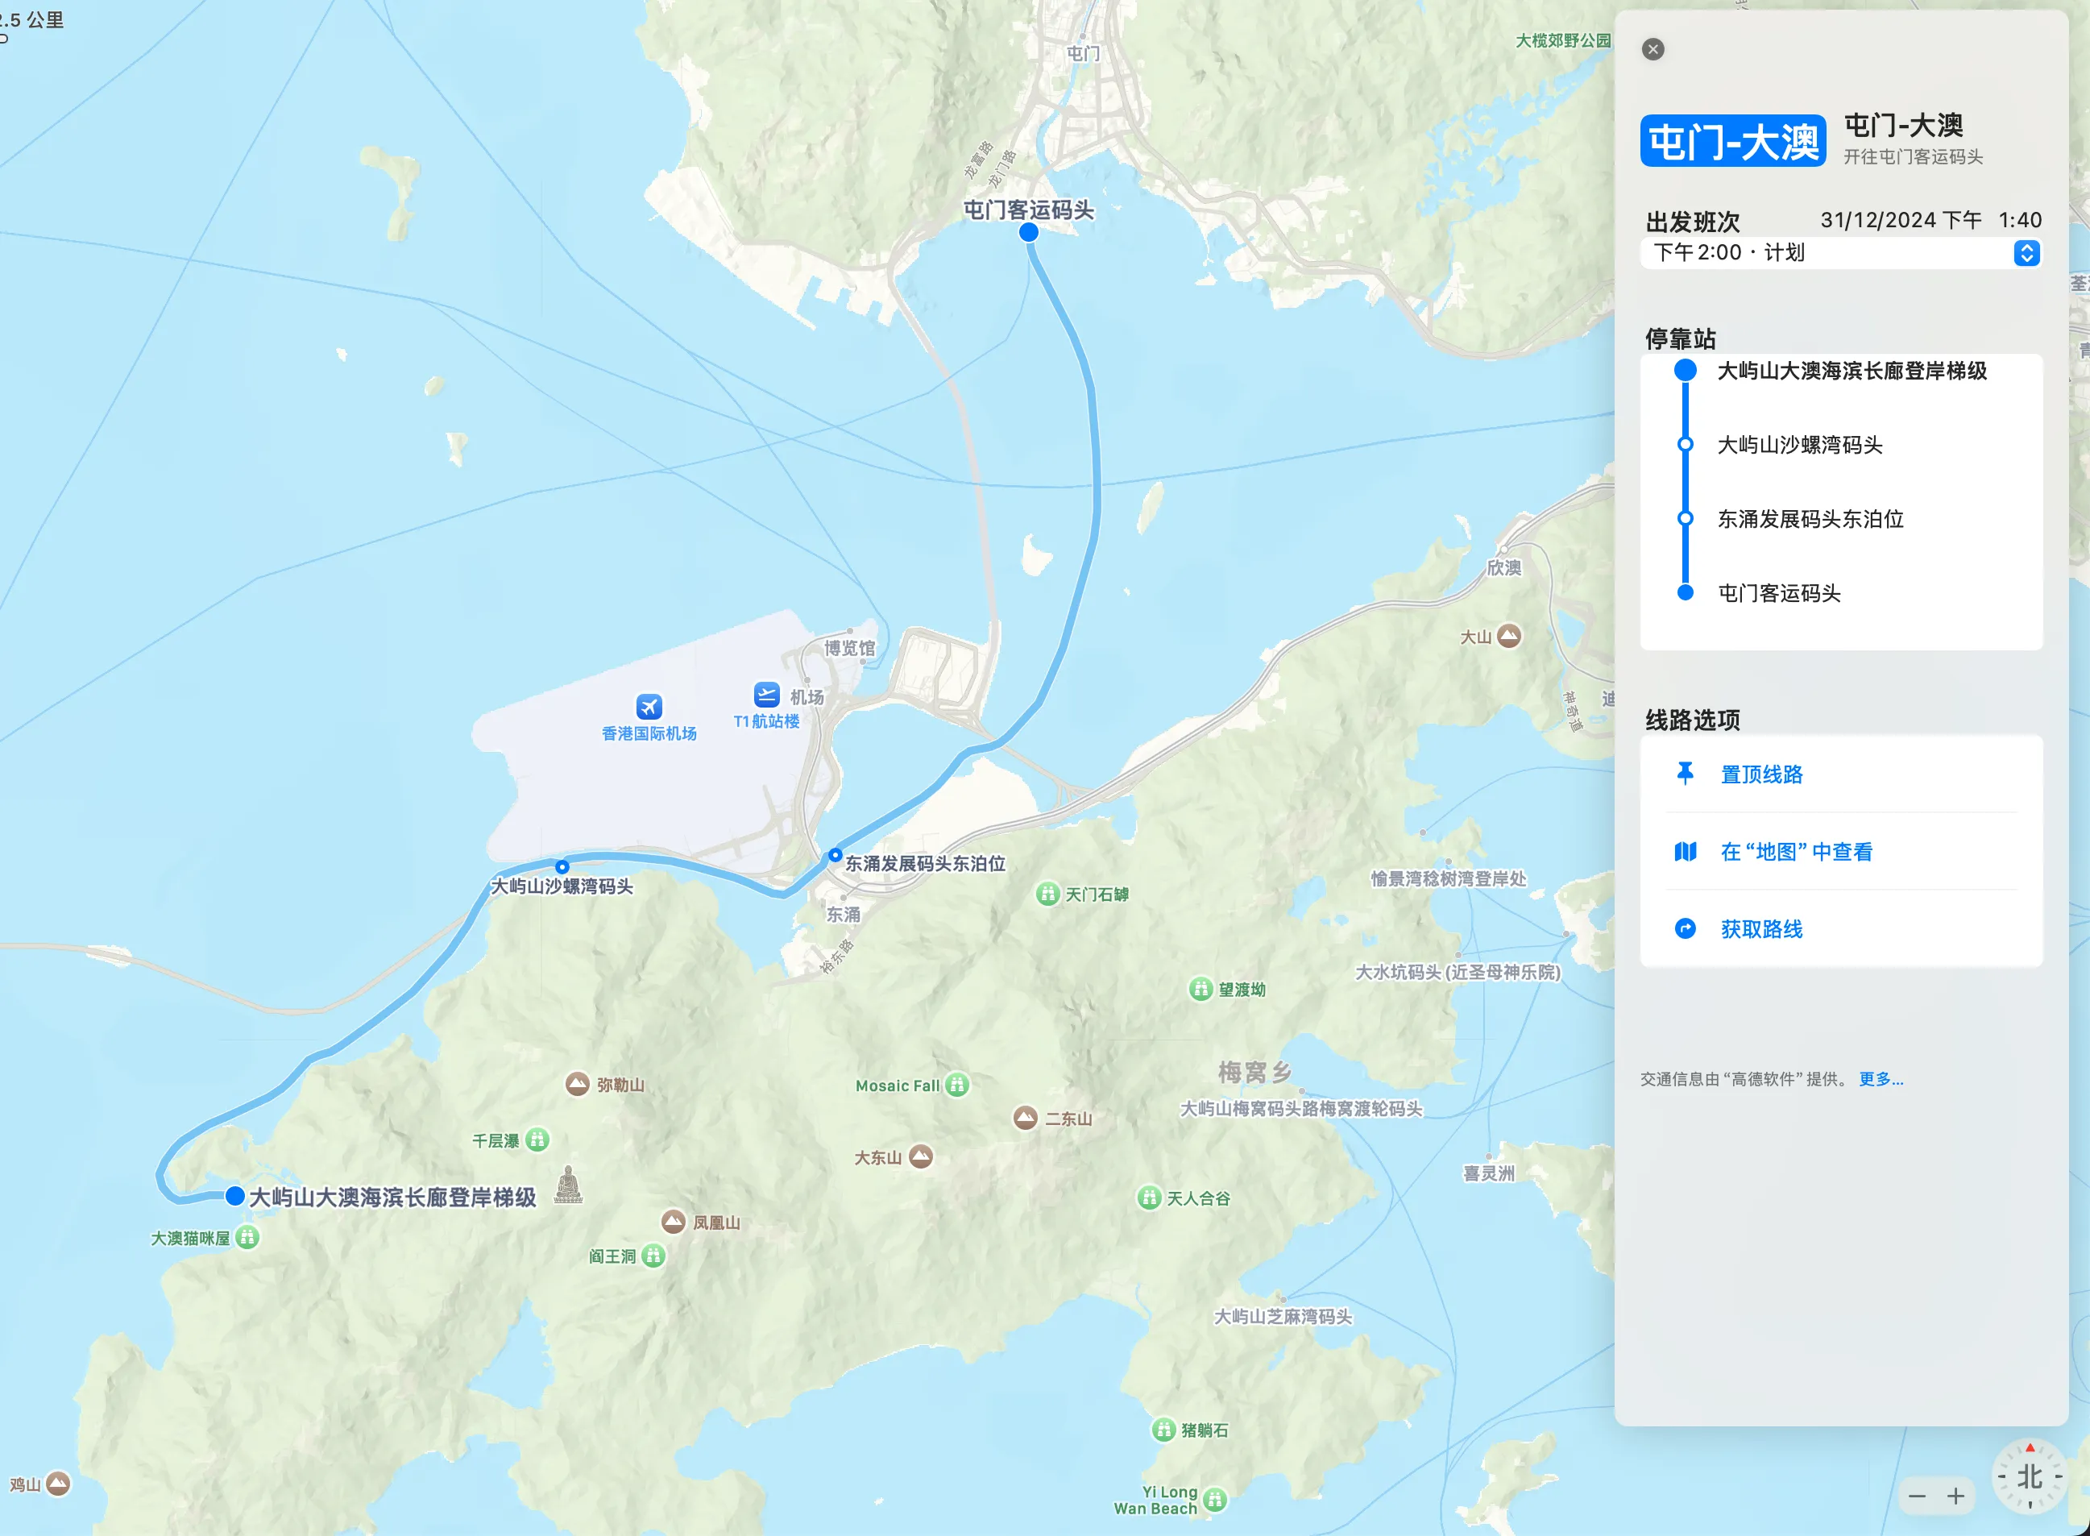Click the 屯门客运码头 pier marker on map
Screen dimensions: 2090x1536
coord(1028,232)
